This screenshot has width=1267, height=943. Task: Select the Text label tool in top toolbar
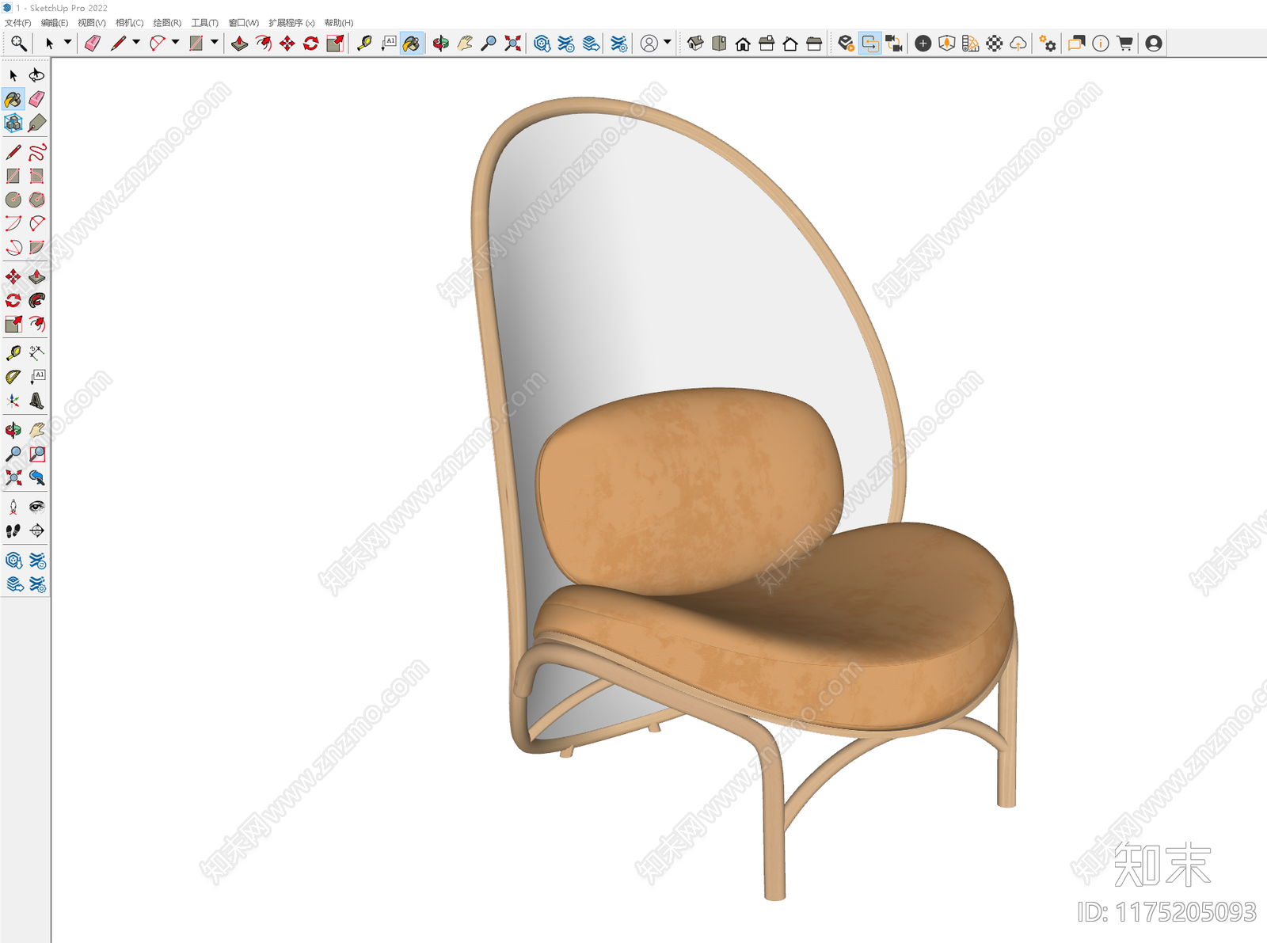(x=388, y=44)
